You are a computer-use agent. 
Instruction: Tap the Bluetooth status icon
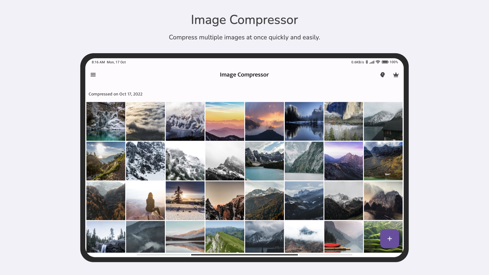pyautogui.click(x=367, y=62)
